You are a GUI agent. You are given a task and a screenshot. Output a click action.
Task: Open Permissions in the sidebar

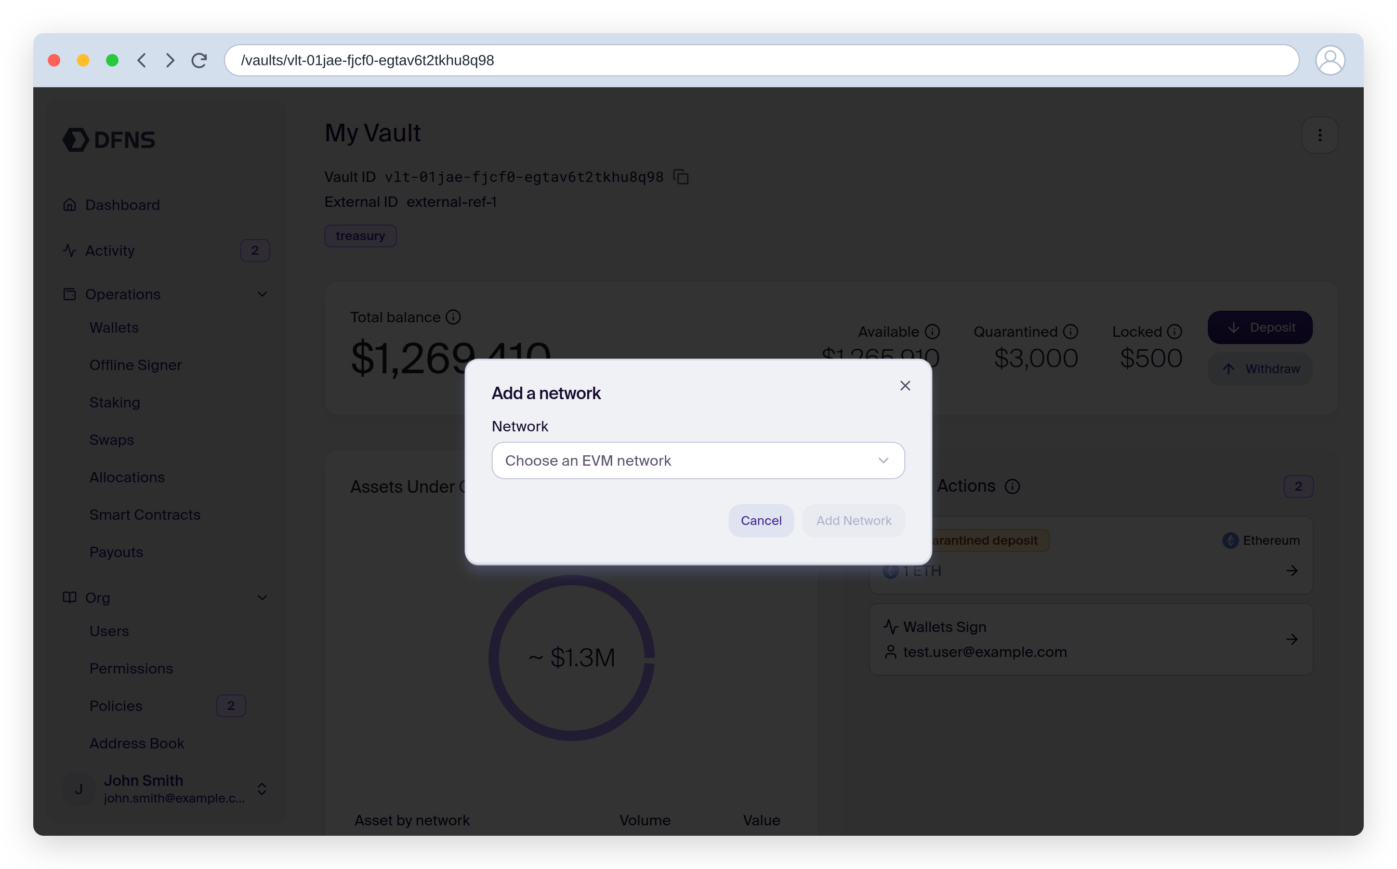(131, 668)
